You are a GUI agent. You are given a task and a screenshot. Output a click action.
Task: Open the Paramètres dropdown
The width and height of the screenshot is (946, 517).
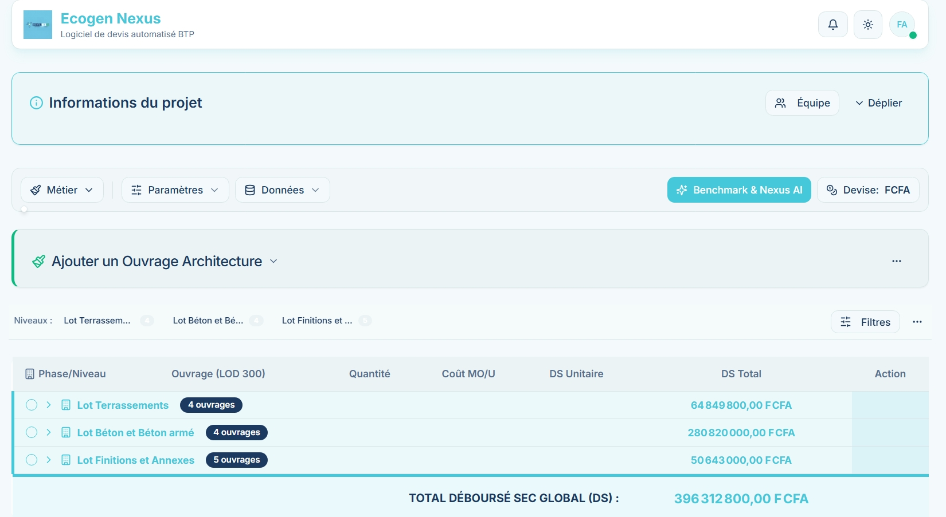[x=175, y=190]
